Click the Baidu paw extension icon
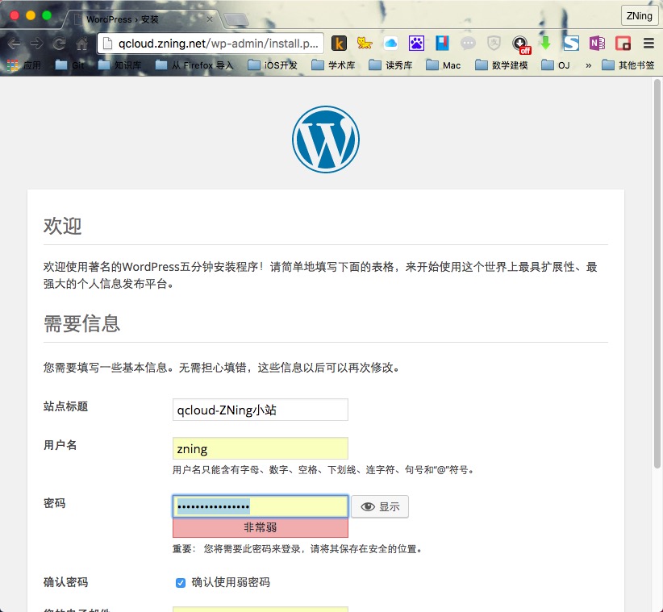Viewport: 663px width, 612px height. point(416,43)
